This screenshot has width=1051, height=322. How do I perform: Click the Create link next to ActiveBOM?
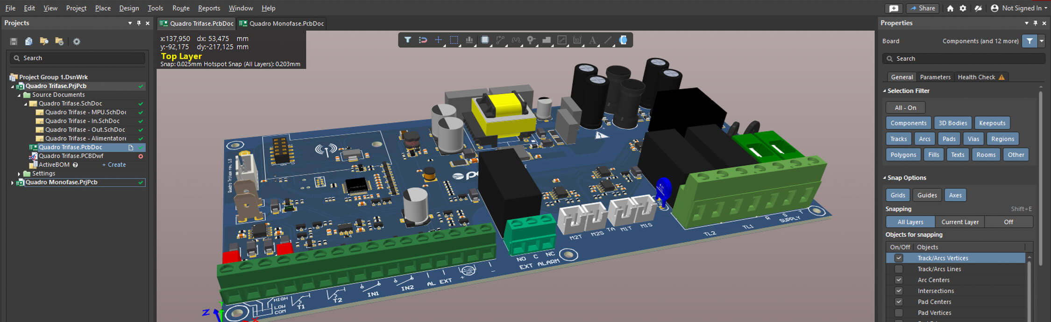click(x=114, y=165)
